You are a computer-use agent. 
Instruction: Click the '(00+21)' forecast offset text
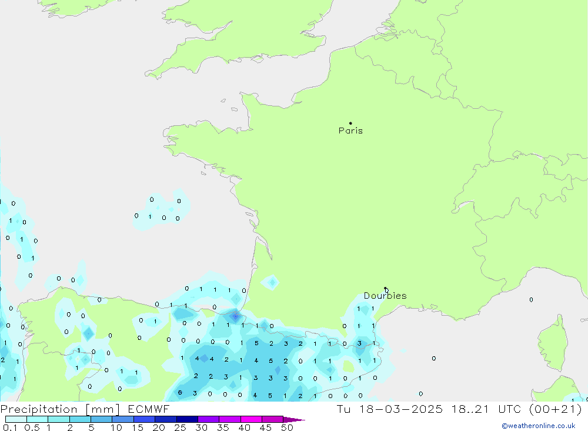coord(556,409)
